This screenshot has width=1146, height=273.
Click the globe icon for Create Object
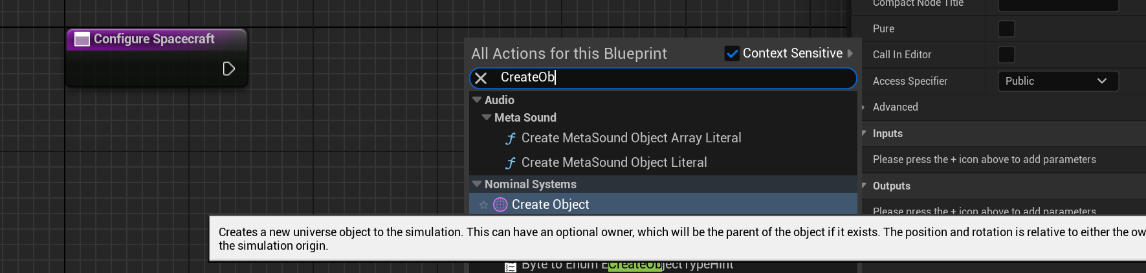500,205
